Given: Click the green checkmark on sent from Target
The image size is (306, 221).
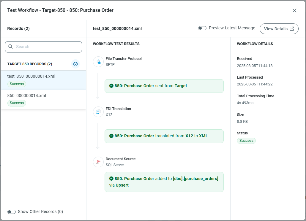Looking at the screenshot, I should 111,86.
